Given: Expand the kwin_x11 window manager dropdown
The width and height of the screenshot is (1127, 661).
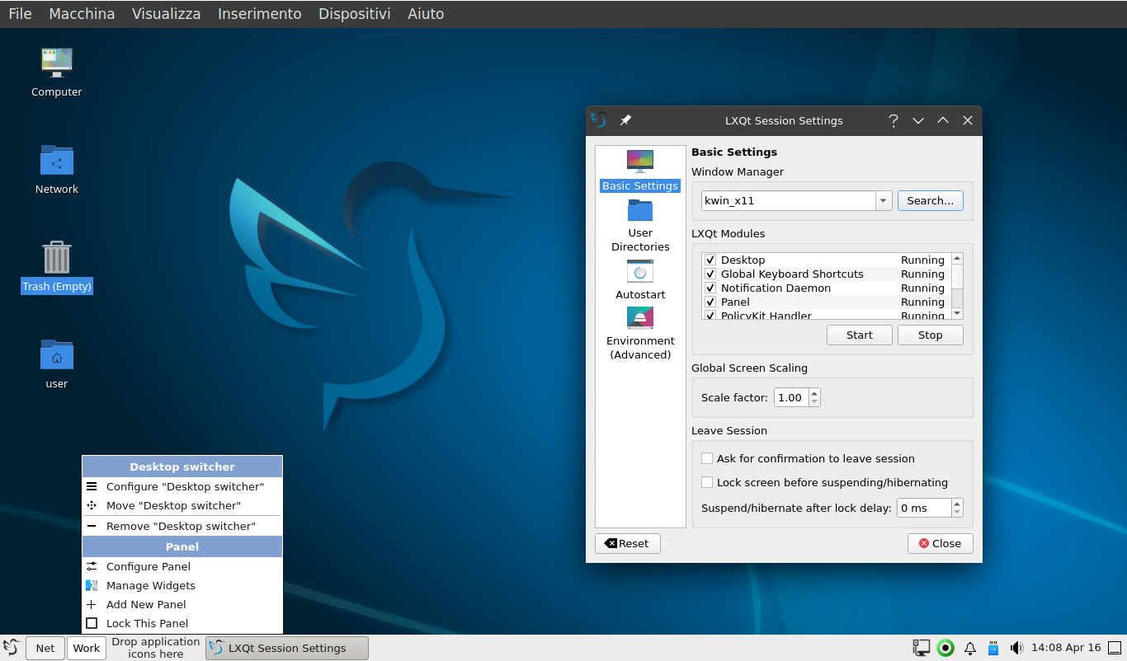Looking at the screenshot, I should [x=884, y=201].
